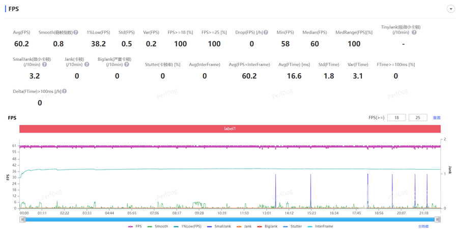The image size is (458, 229).
Task: Click the 全隐藏 hide-all link
Action: pos(423,226)
